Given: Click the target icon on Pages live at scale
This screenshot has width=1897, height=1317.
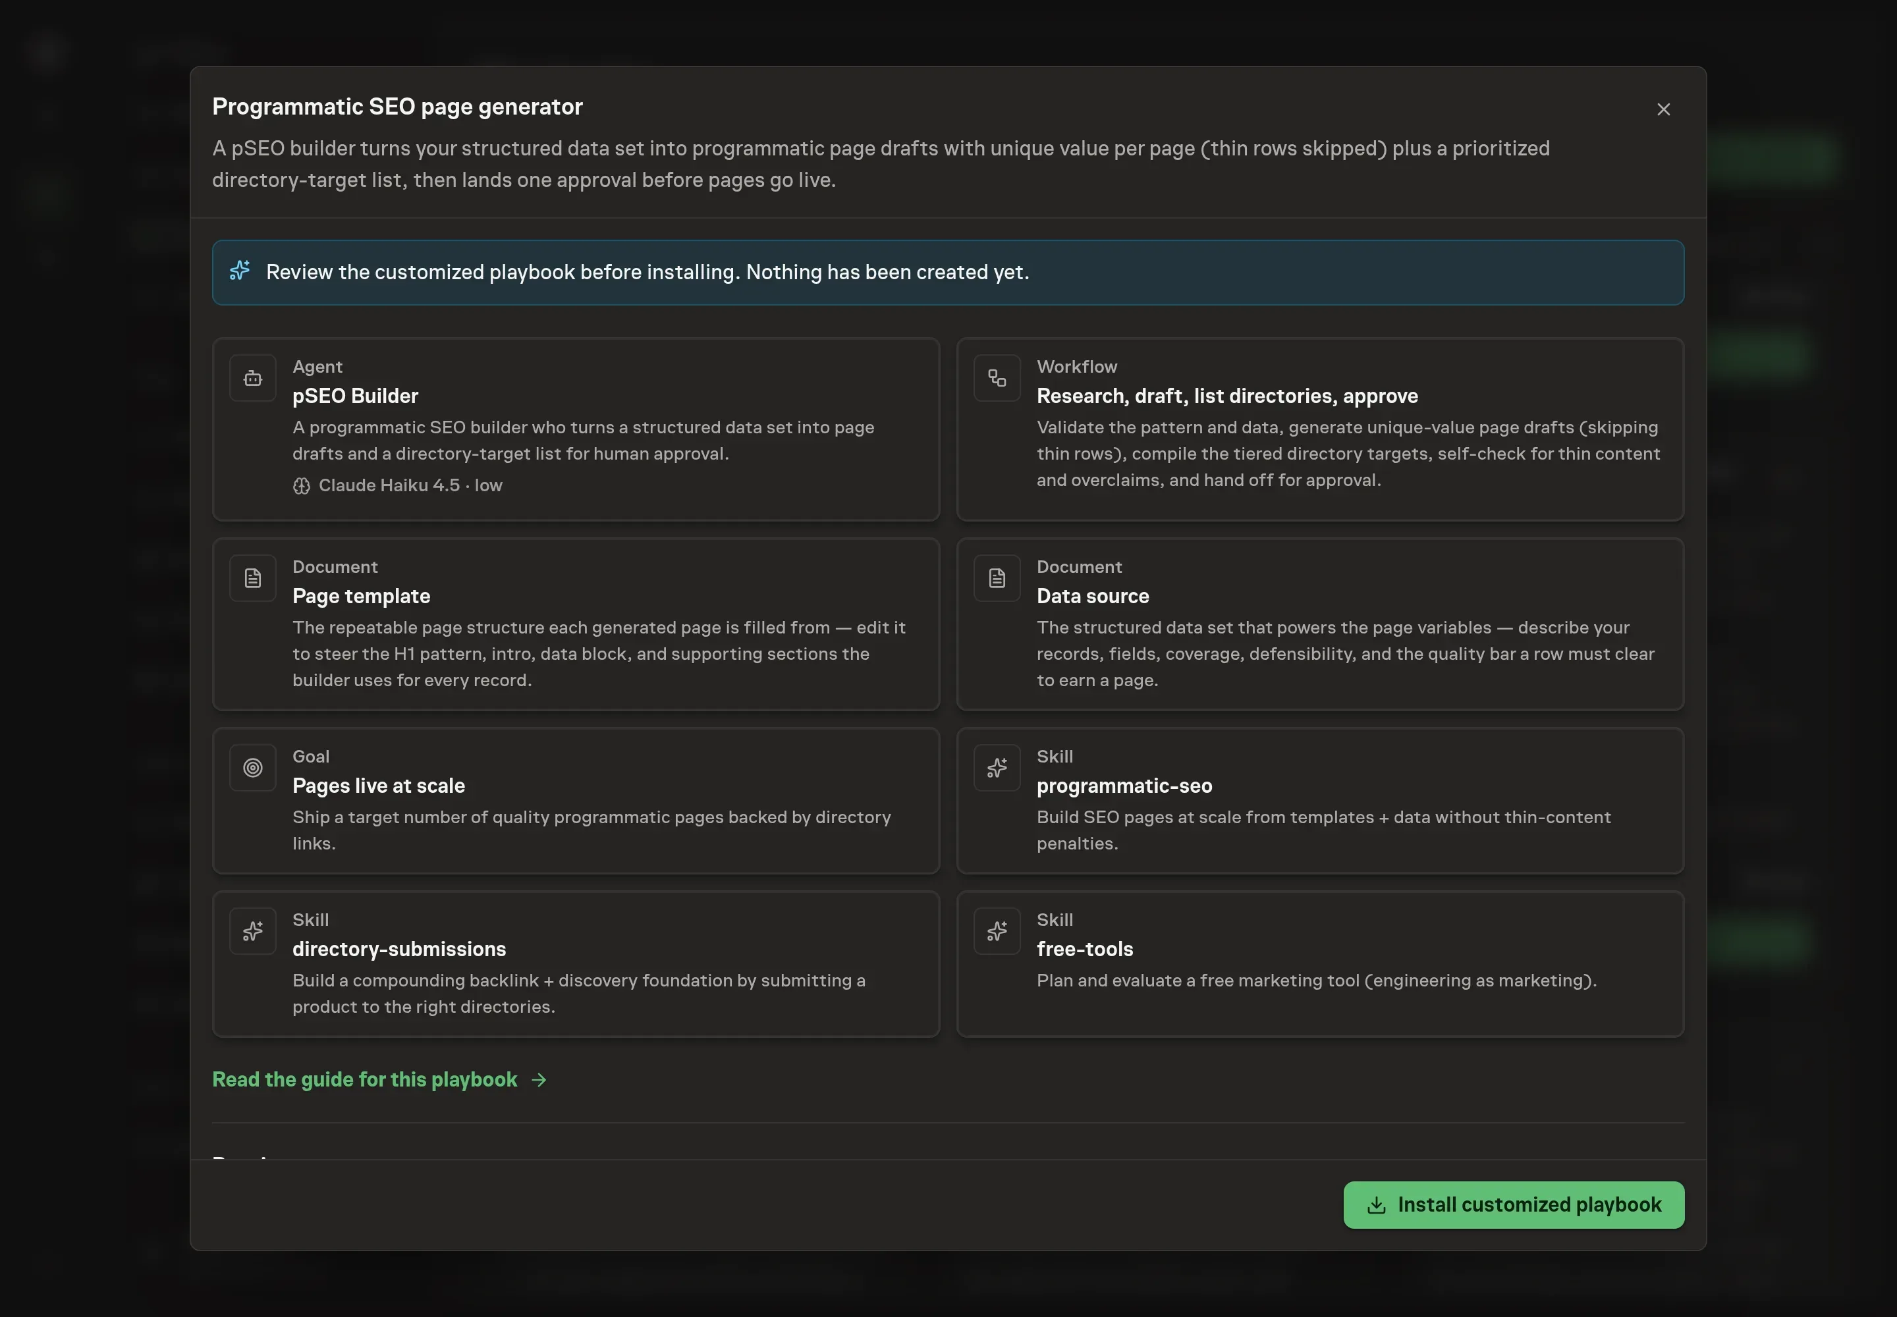Looking at the screenshot, I should point(252,767).
